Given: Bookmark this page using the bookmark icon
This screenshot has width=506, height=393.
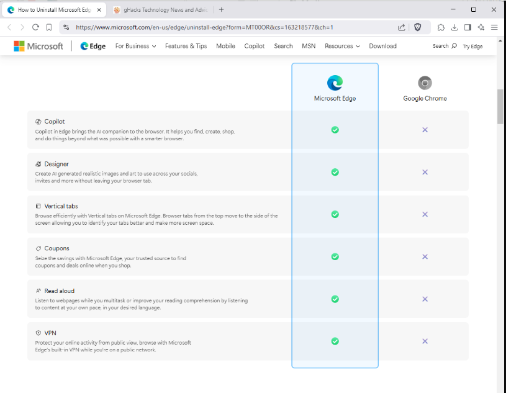Looking at the screenshot, I should (x=49, y=27).
